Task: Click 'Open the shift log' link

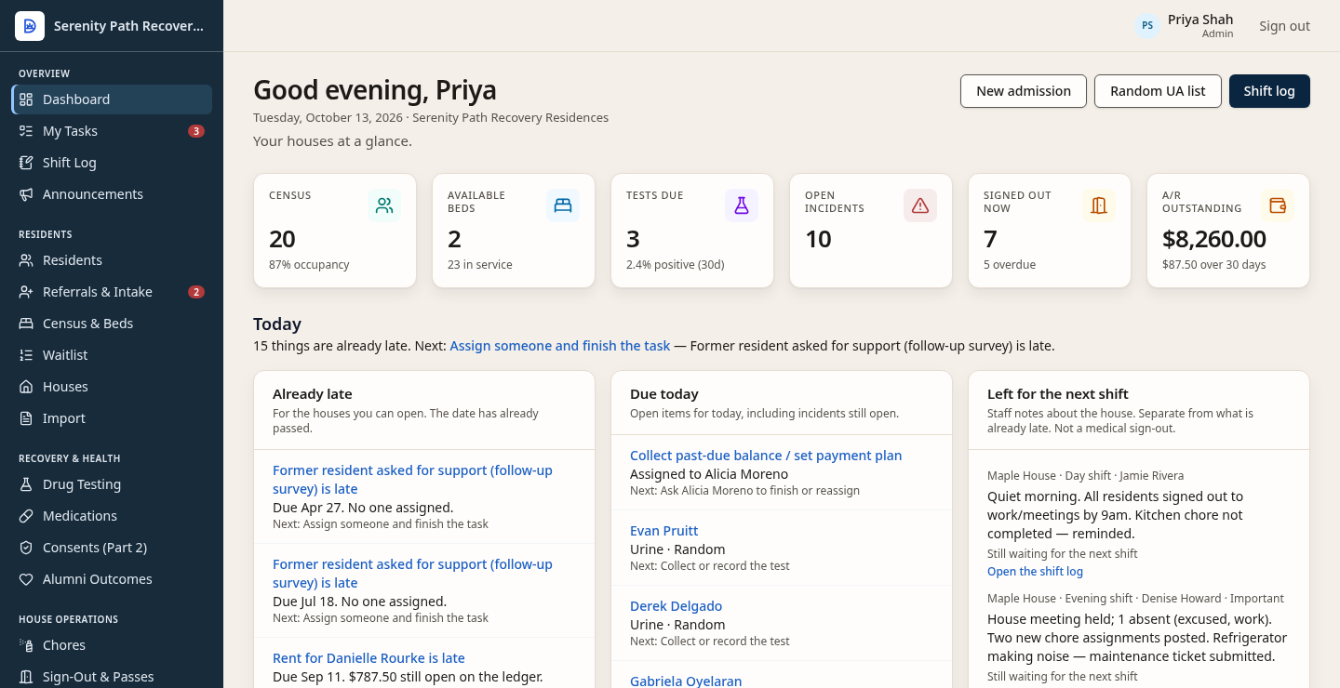Action: [x=1035, y=572]
